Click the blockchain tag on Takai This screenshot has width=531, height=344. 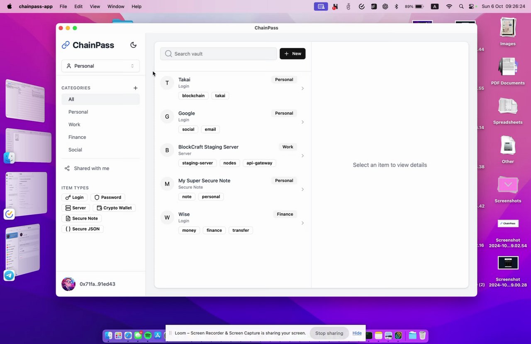pyautogui.click(x=193, y=96)
